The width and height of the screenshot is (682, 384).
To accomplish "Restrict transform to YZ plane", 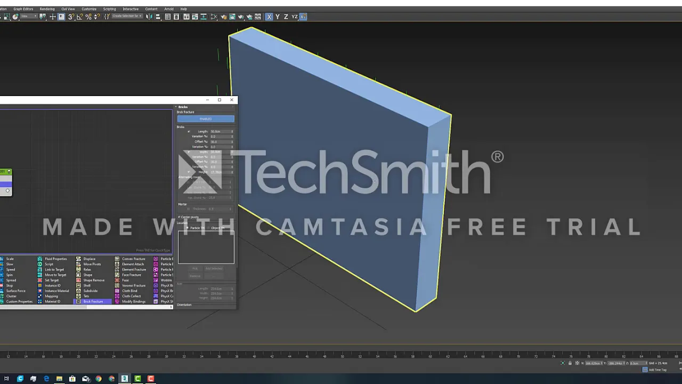I will click(x=294, y=17).
